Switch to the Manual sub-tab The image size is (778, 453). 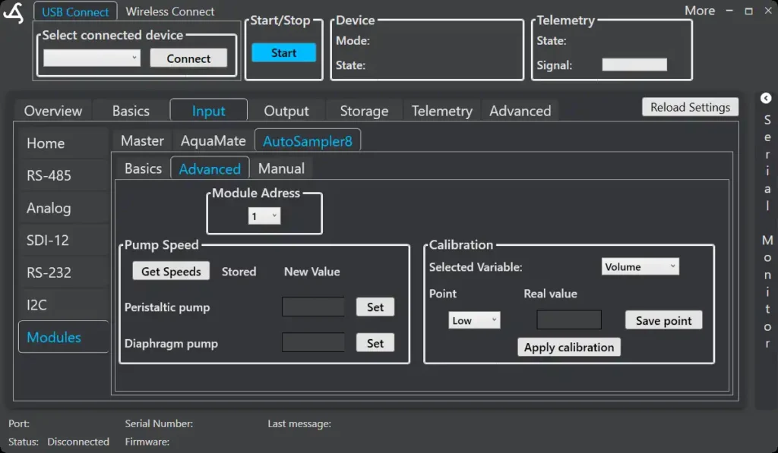click(281, 168)
